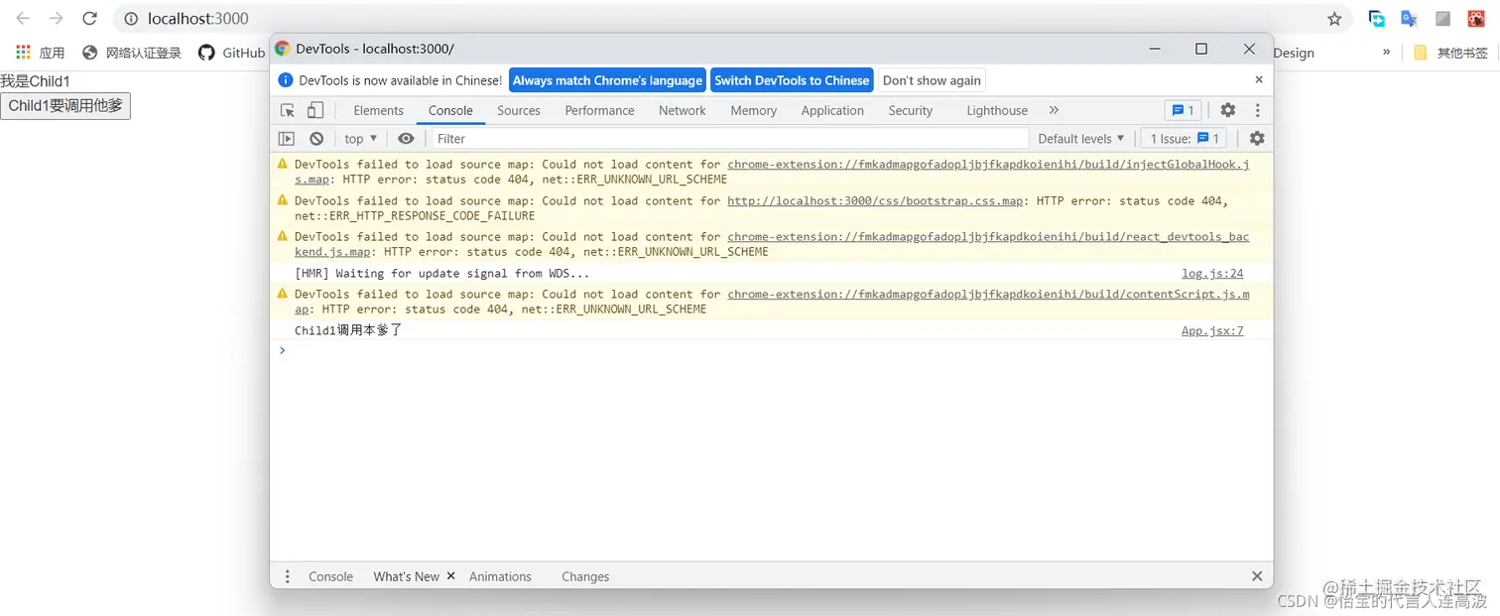This screenshot has height=616, width=1500.
Task: Open the drawer's Console tab
Action: coord(330,576)
